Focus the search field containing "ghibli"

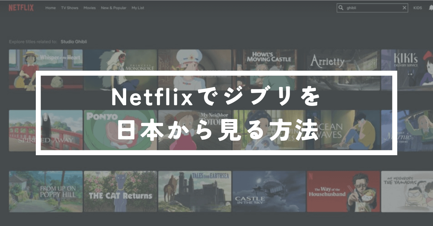pos(372,8)
